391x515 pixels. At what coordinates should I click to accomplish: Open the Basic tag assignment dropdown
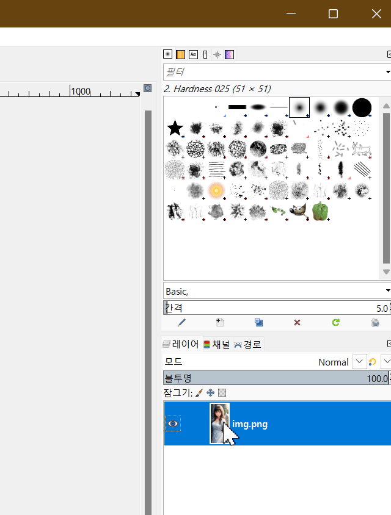[x=388, y=290]
